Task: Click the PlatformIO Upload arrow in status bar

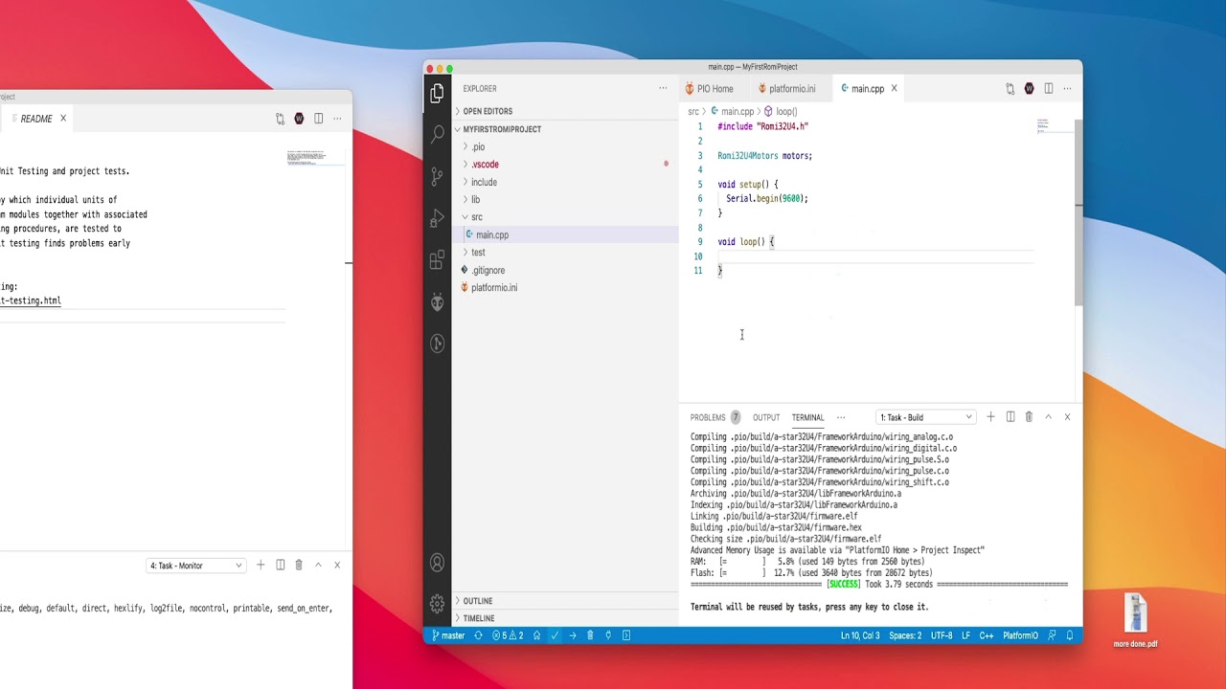Action: coord(573,635)
